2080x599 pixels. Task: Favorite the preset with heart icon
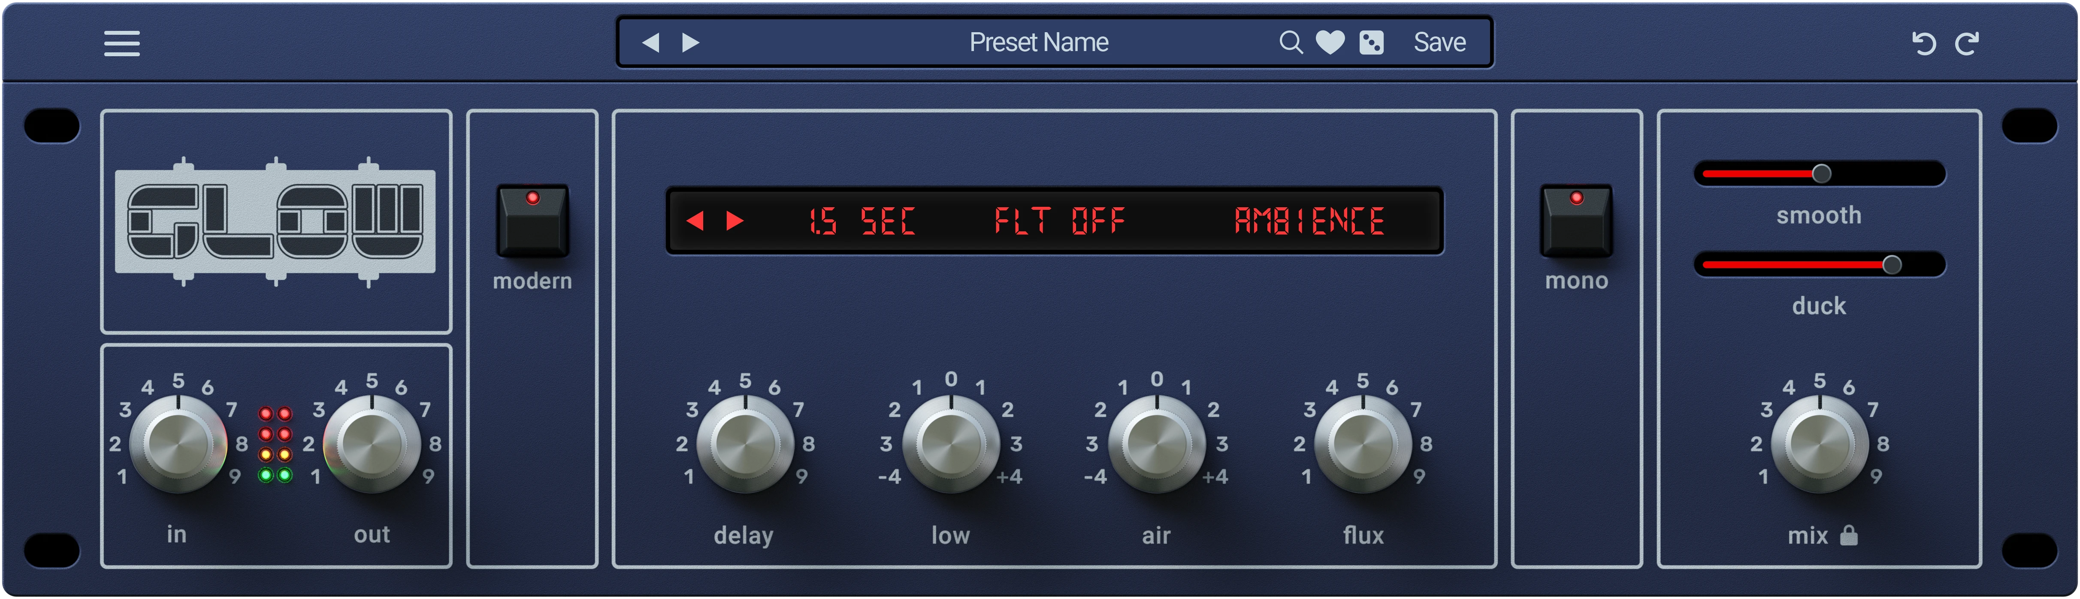tap(1330, 42)
